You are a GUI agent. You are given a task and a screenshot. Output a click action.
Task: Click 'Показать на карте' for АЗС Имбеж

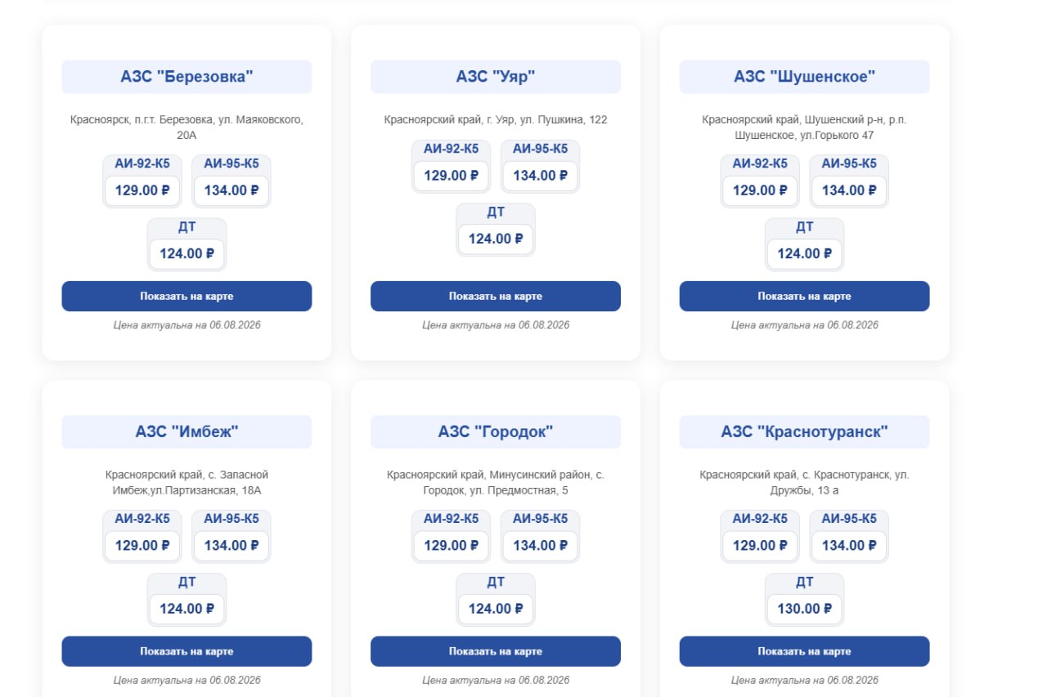tap(186, 651)
